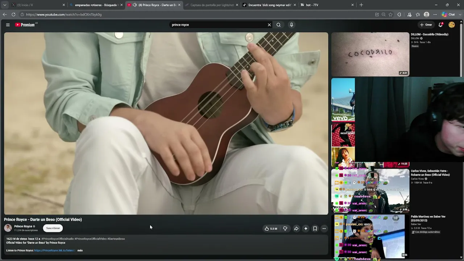The image size is (464, 261).
Task: Open the YouTube account avatar menu
Action: 452,25
